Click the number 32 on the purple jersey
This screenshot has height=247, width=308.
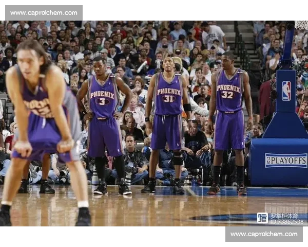tap(227, 95)
